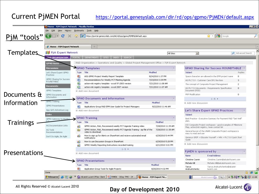Select the DEPARTMENTS navigation tab
259x194 pixels.
[92, 58]
